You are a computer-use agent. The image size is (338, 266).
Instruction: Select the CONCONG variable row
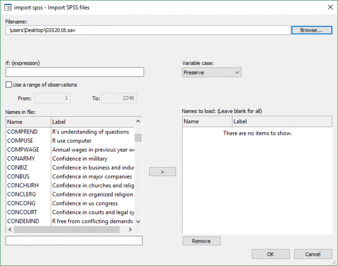[x=70, y=203]
